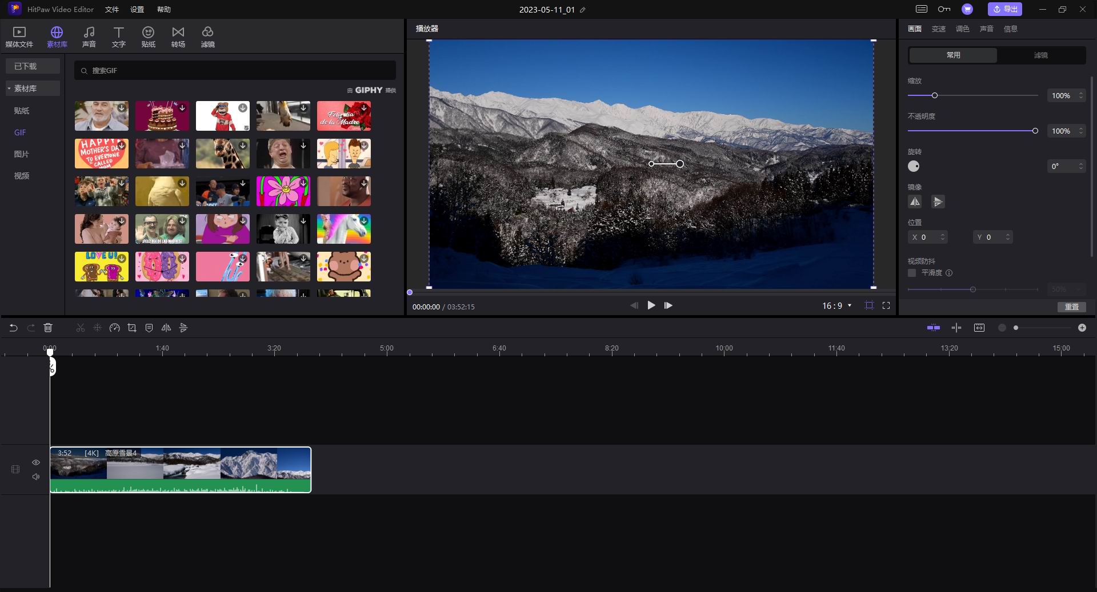Click the Y position stepper arrows
The image size is (1097, 592).
[x=1007, y=237]
